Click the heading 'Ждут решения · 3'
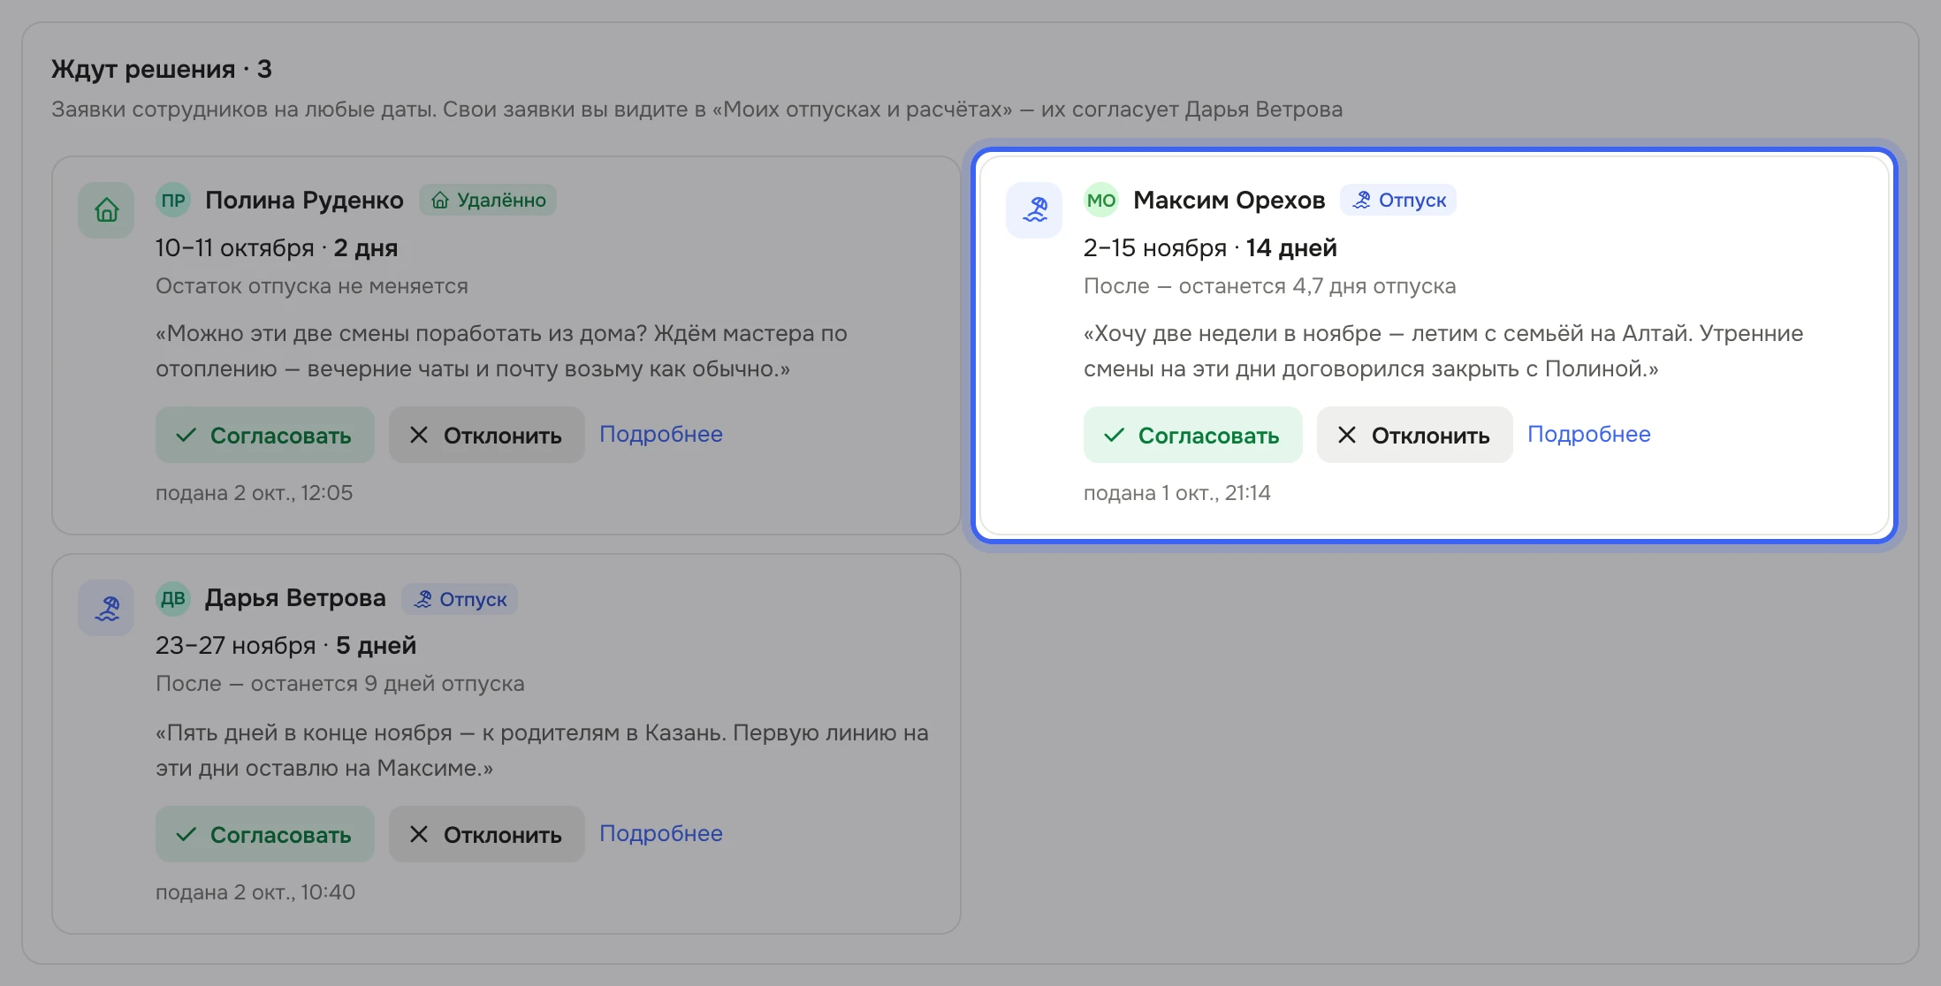1941x986 pixels. pyautogui.click(x=162, y=69)
